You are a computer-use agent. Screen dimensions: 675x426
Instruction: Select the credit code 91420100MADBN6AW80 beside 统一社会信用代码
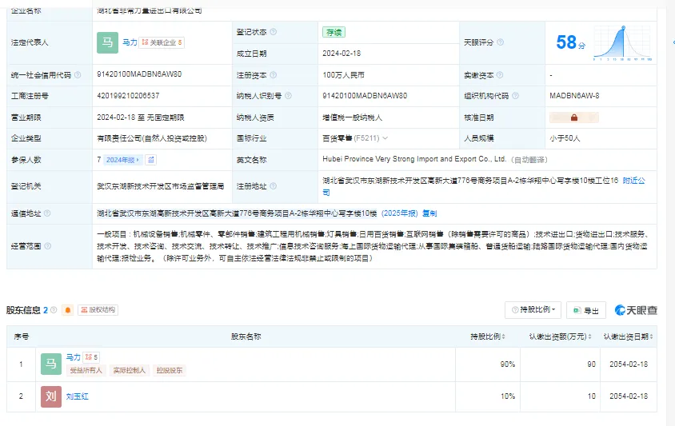click(139, 74)
